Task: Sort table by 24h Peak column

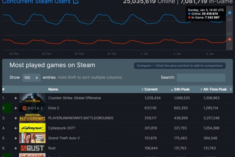Action: [181, 89]
